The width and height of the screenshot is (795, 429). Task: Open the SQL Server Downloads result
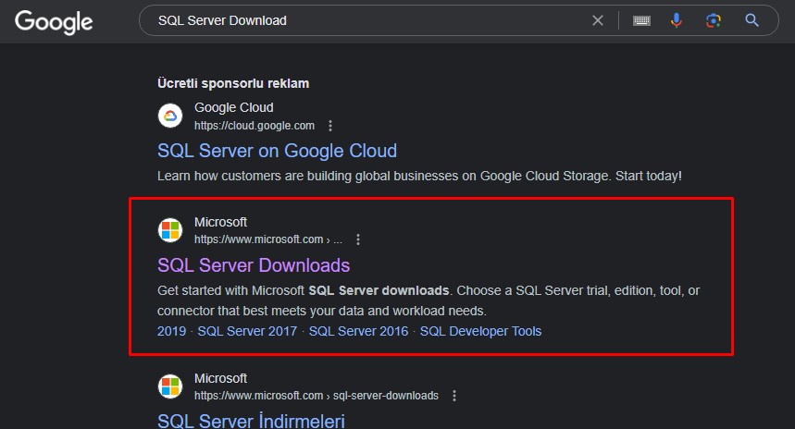(254, 265)
